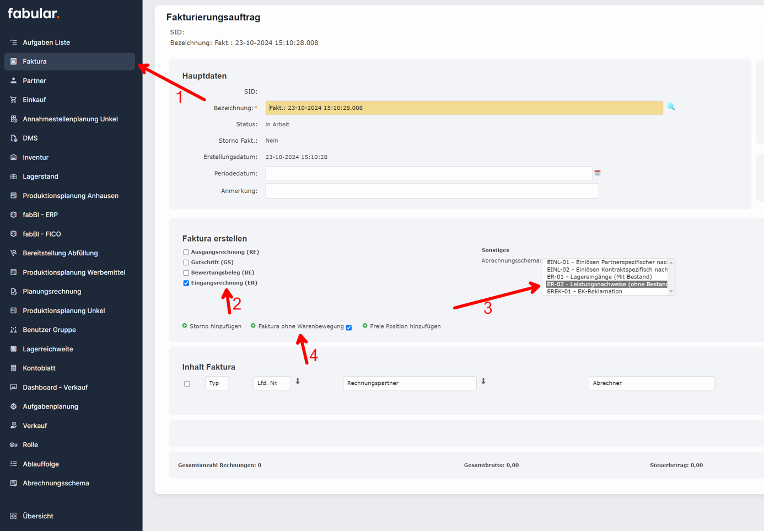The height and width of the screenshot is (531, 764).
Task: Click the sort arrow beside Rechnungspartner
Action: tap(483, 380)
